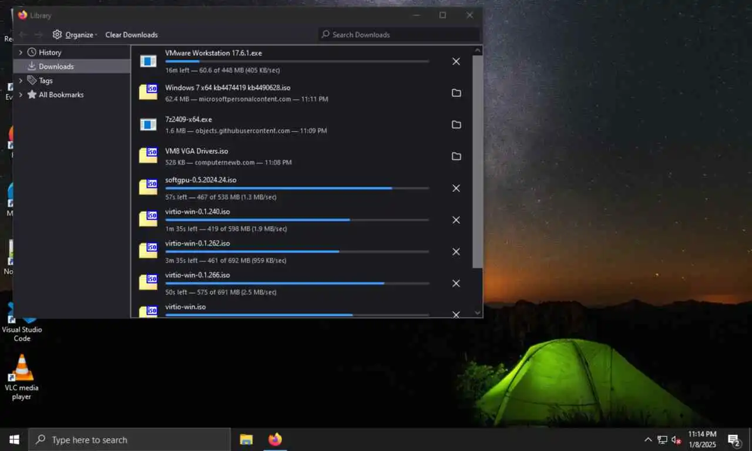
Task: Click the Search Downloads field
Action: 399,35
